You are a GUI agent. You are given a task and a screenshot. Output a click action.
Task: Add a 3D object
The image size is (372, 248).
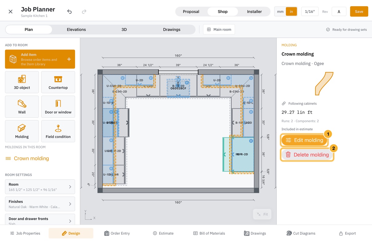coord(22,82)
